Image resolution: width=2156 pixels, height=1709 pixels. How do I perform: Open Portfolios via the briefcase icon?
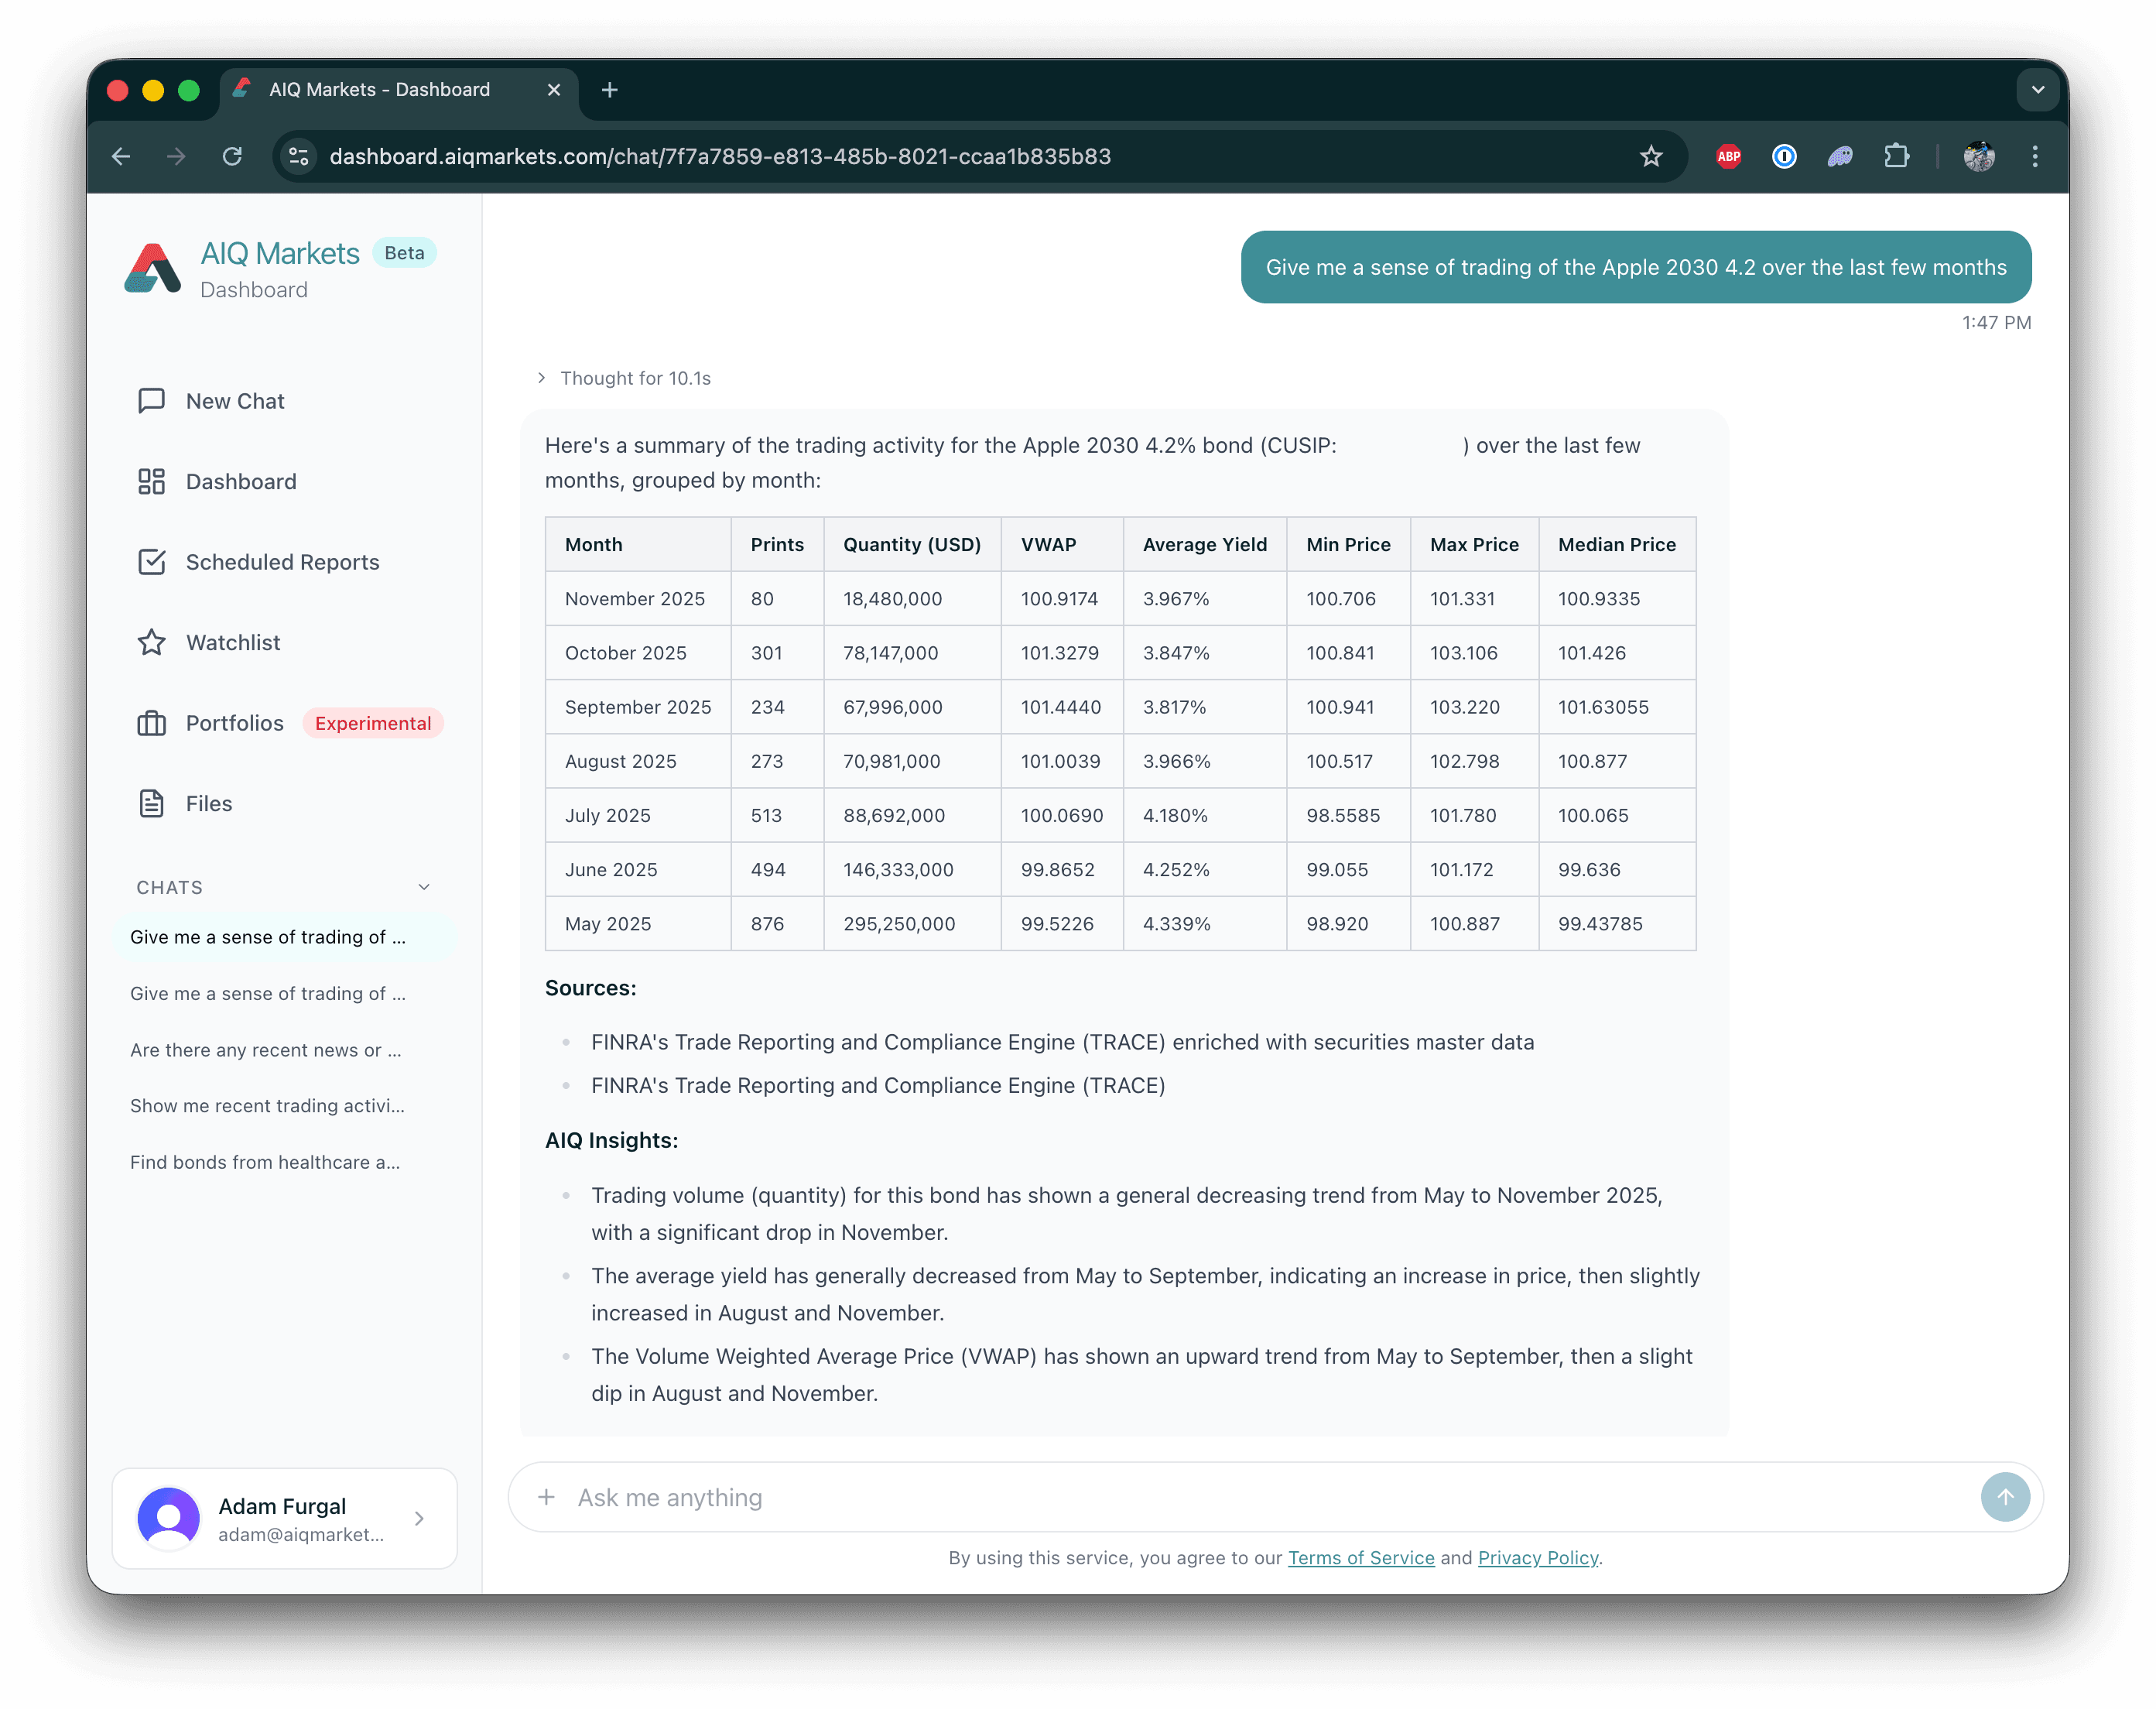[x=151, y=723]
